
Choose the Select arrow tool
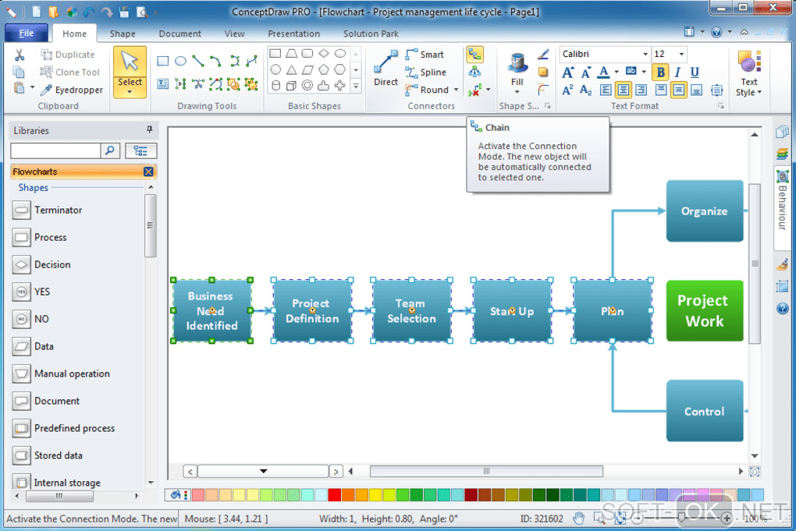click(130, 72)
